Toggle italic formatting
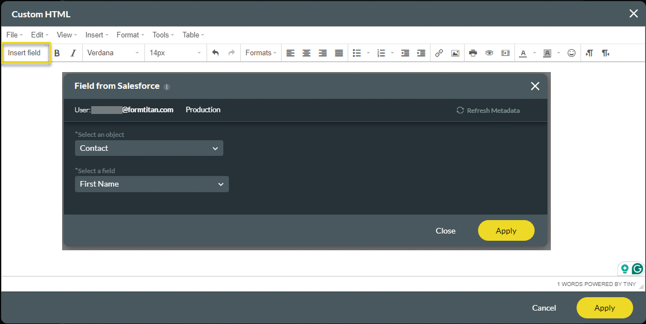The height and width of the screenshot is (324, 646). point(73,53)
